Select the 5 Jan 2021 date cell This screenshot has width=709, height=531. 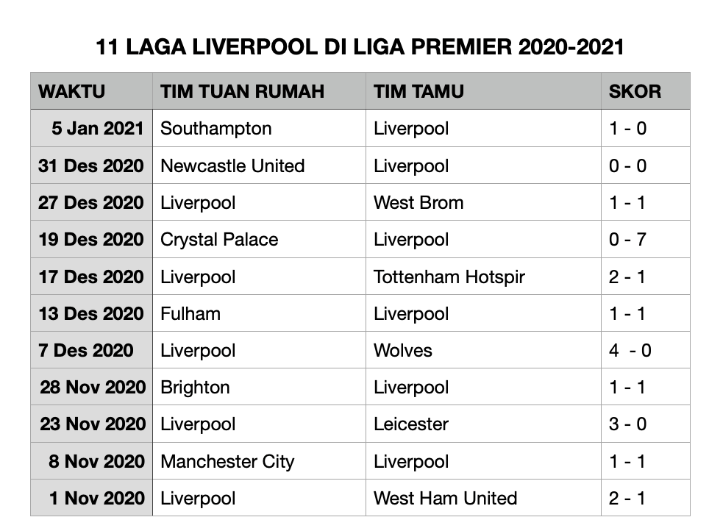pyautogui.click(x=98, y=129)
